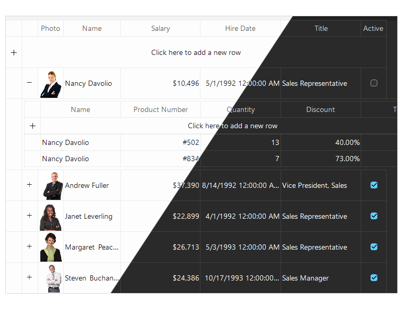This screenshot has width=403, height=325.
Task: Select the Margaret Peac... name cell
Action: 92,247
